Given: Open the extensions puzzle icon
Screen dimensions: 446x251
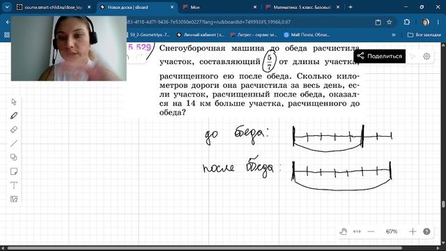Looking at the screenshot, I should tap(407, 22).
